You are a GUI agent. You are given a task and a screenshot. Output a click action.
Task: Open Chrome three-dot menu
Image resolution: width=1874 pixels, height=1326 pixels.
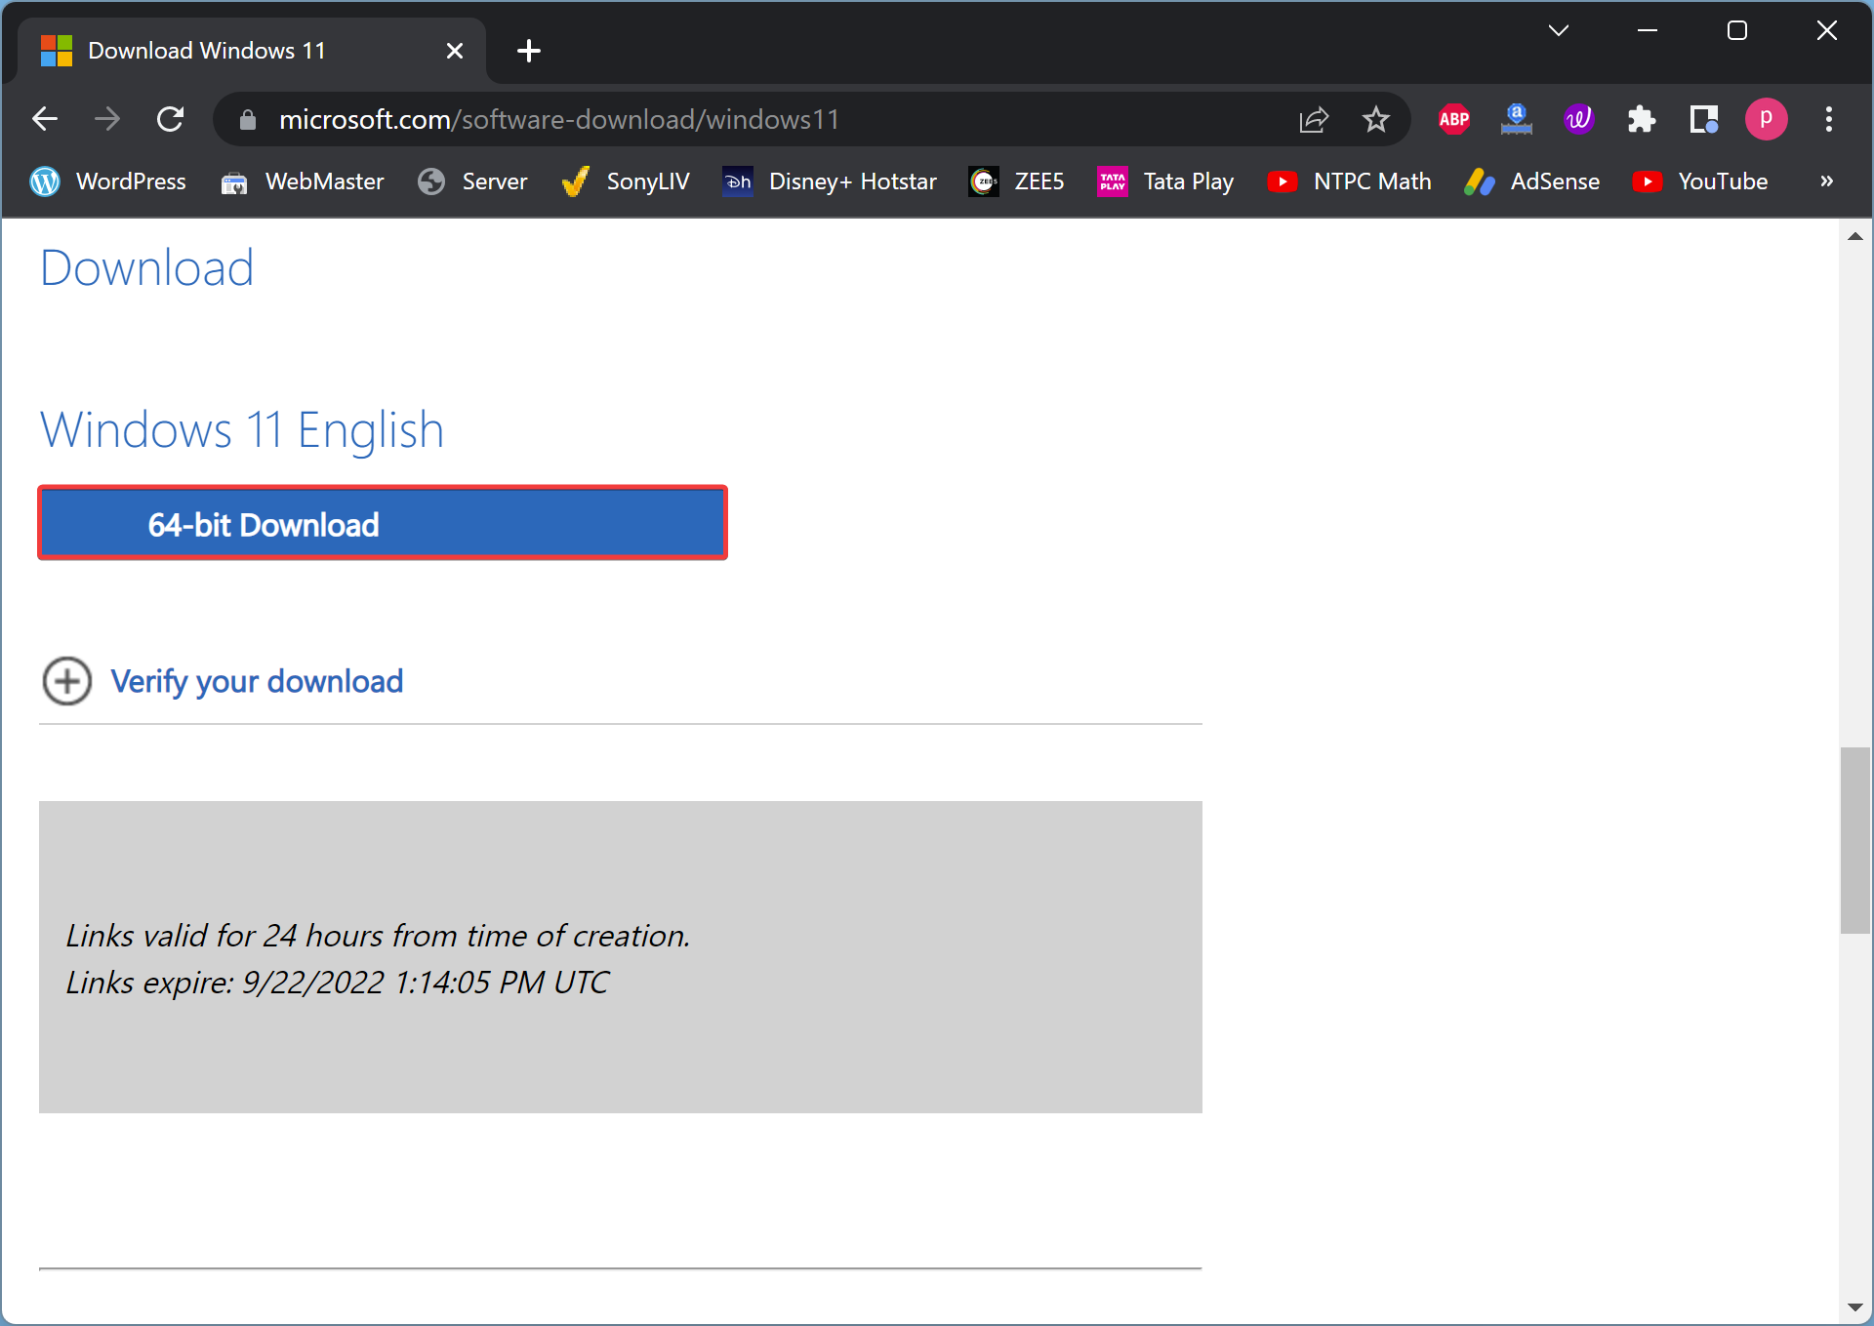(1829, 119)
